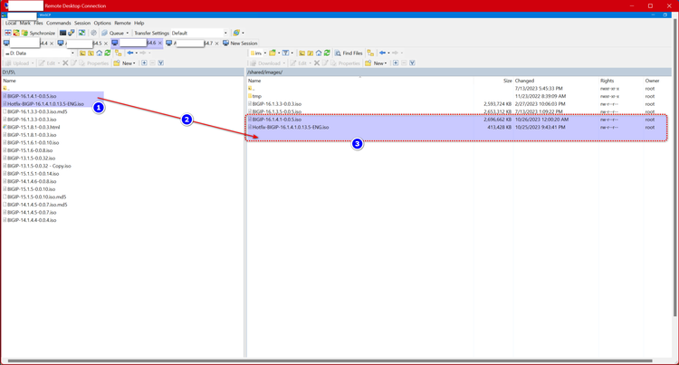The height and width of the screenshot is (365, 679).
Task: Sort remote files by Changed column
Action: tap(525, 81)
